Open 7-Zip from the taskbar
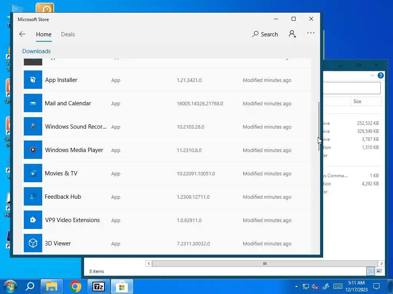 point(99,286)
